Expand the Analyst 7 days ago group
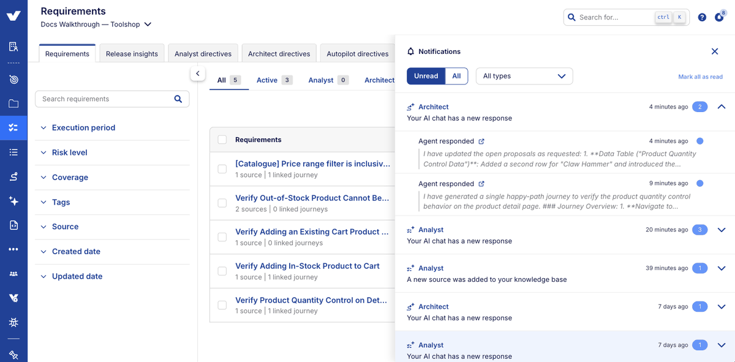Screen dimensions: 735x362 [x=721, y=345]
